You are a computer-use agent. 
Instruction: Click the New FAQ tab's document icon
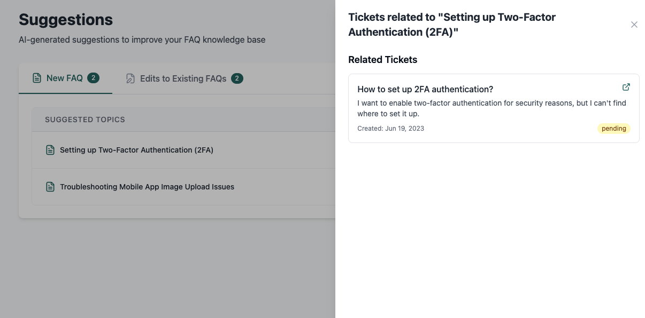coord(37,78)
